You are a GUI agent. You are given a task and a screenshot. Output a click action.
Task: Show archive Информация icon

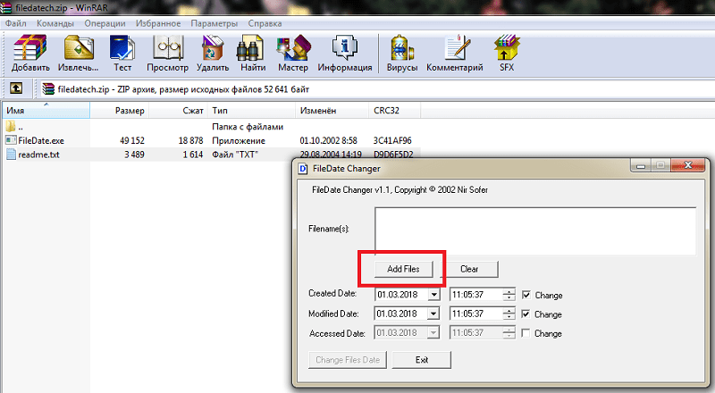pos(345,48)
